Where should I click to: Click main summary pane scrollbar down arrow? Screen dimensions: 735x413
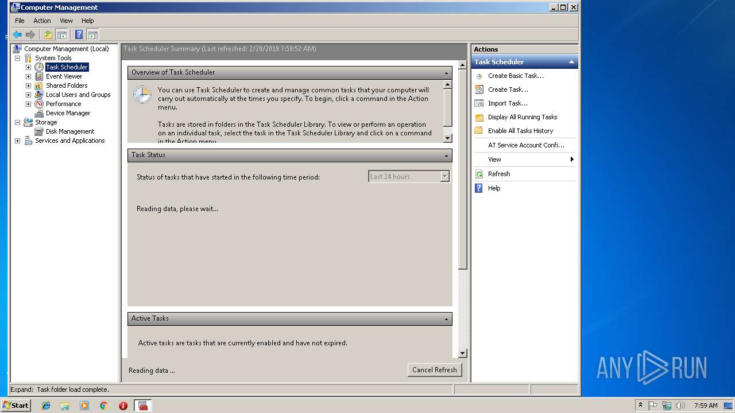tap(463, 353)
